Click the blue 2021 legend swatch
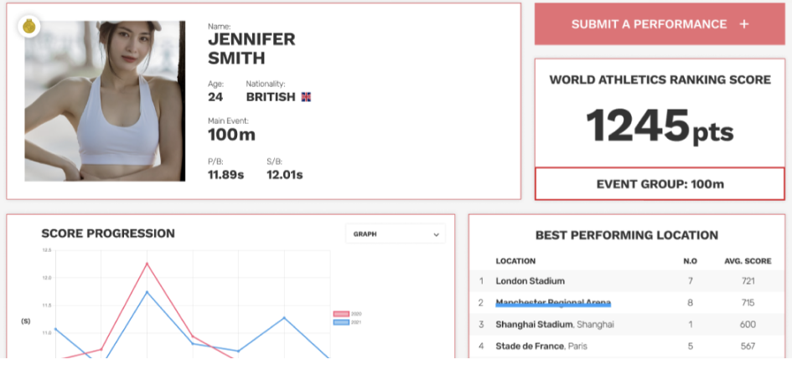Viewport: 792px width, 380px height. (x=341, y=321)
